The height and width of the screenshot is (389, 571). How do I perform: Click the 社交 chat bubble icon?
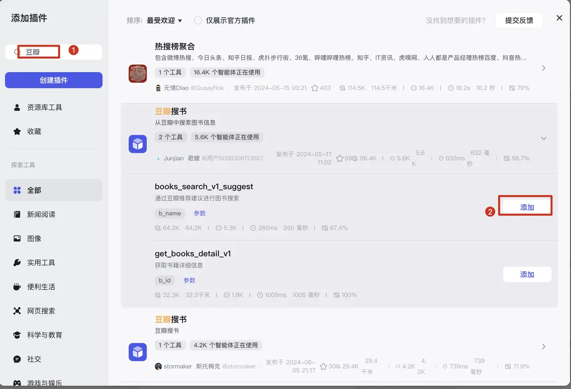[x=17, y=359]
